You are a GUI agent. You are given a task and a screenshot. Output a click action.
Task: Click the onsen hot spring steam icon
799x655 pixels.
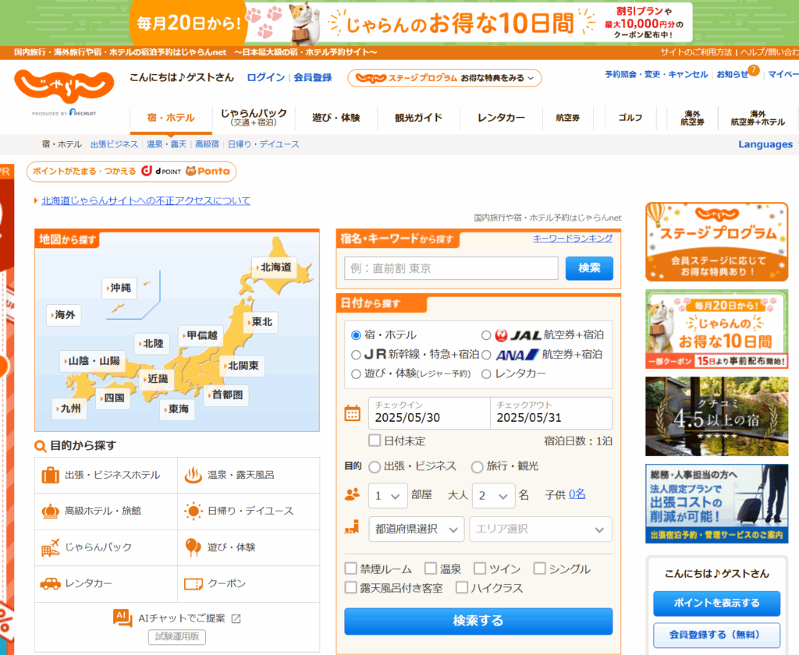click(x=194, y=475)
